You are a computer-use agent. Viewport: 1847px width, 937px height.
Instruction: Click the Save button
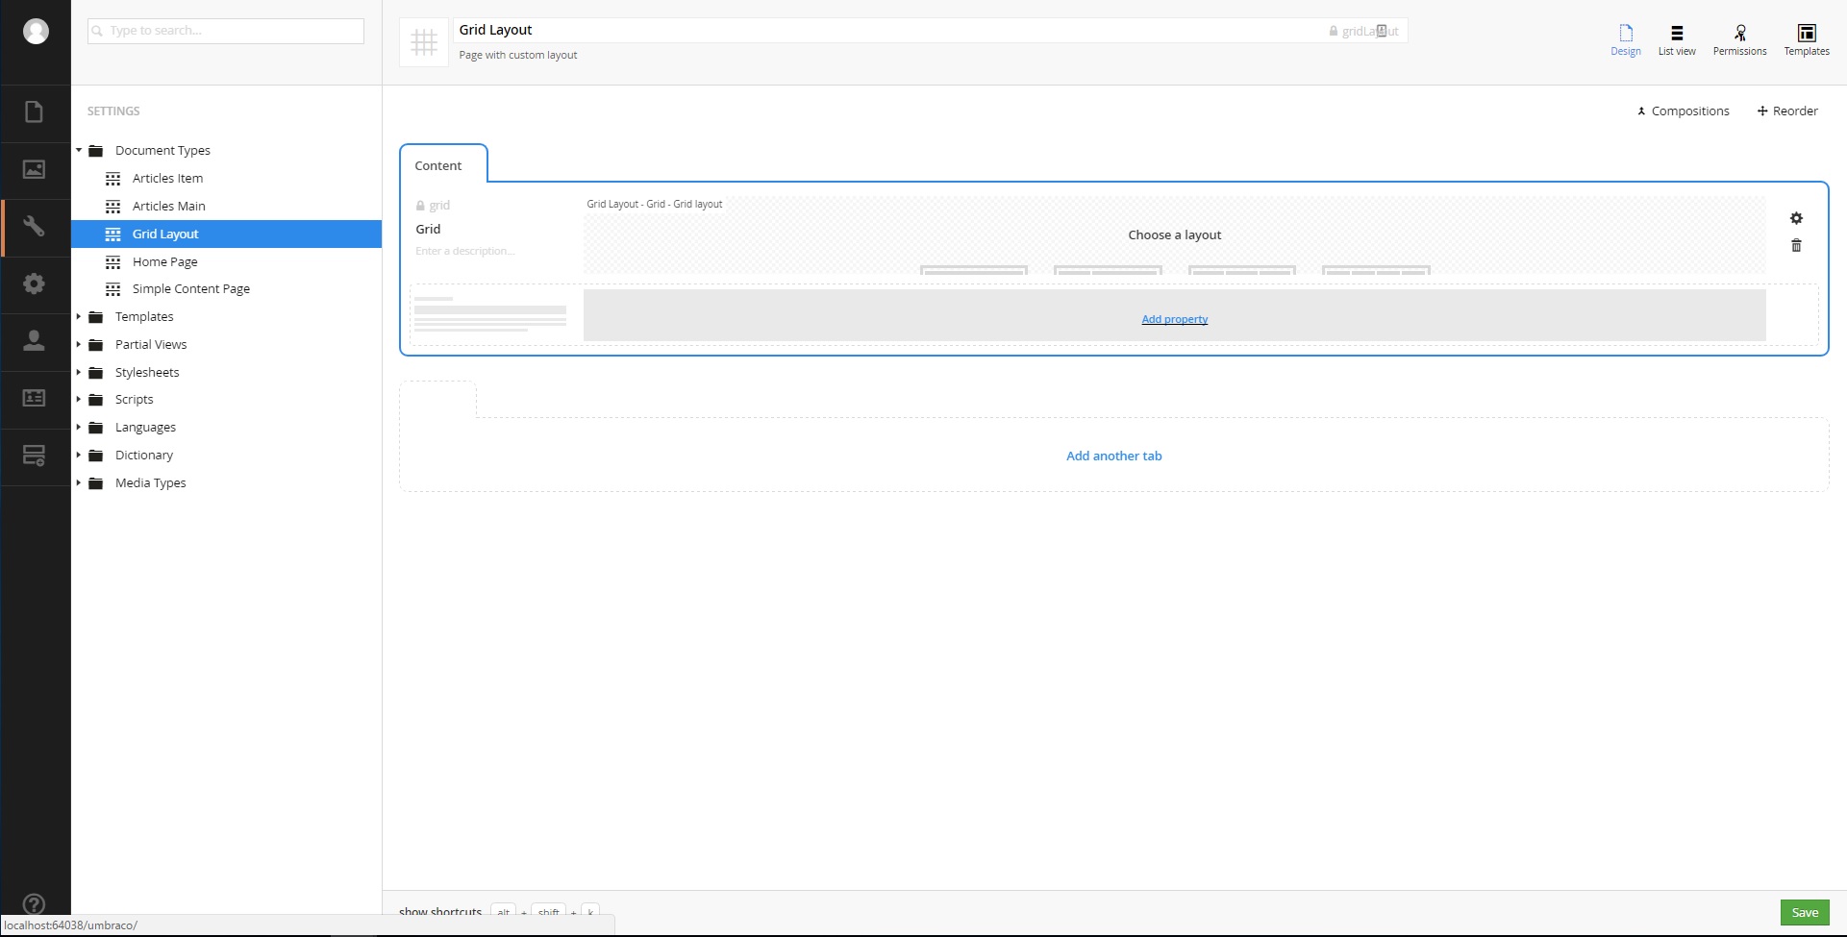(x=1805, y=913)
